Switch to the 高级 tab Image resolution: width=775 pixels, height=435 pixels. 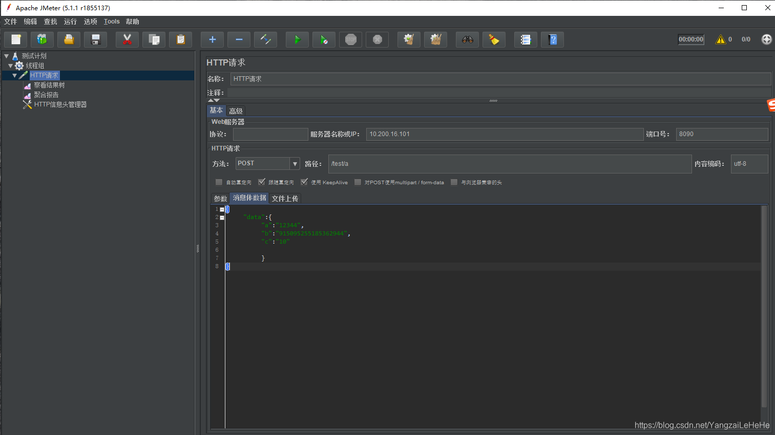pos(236,111)
